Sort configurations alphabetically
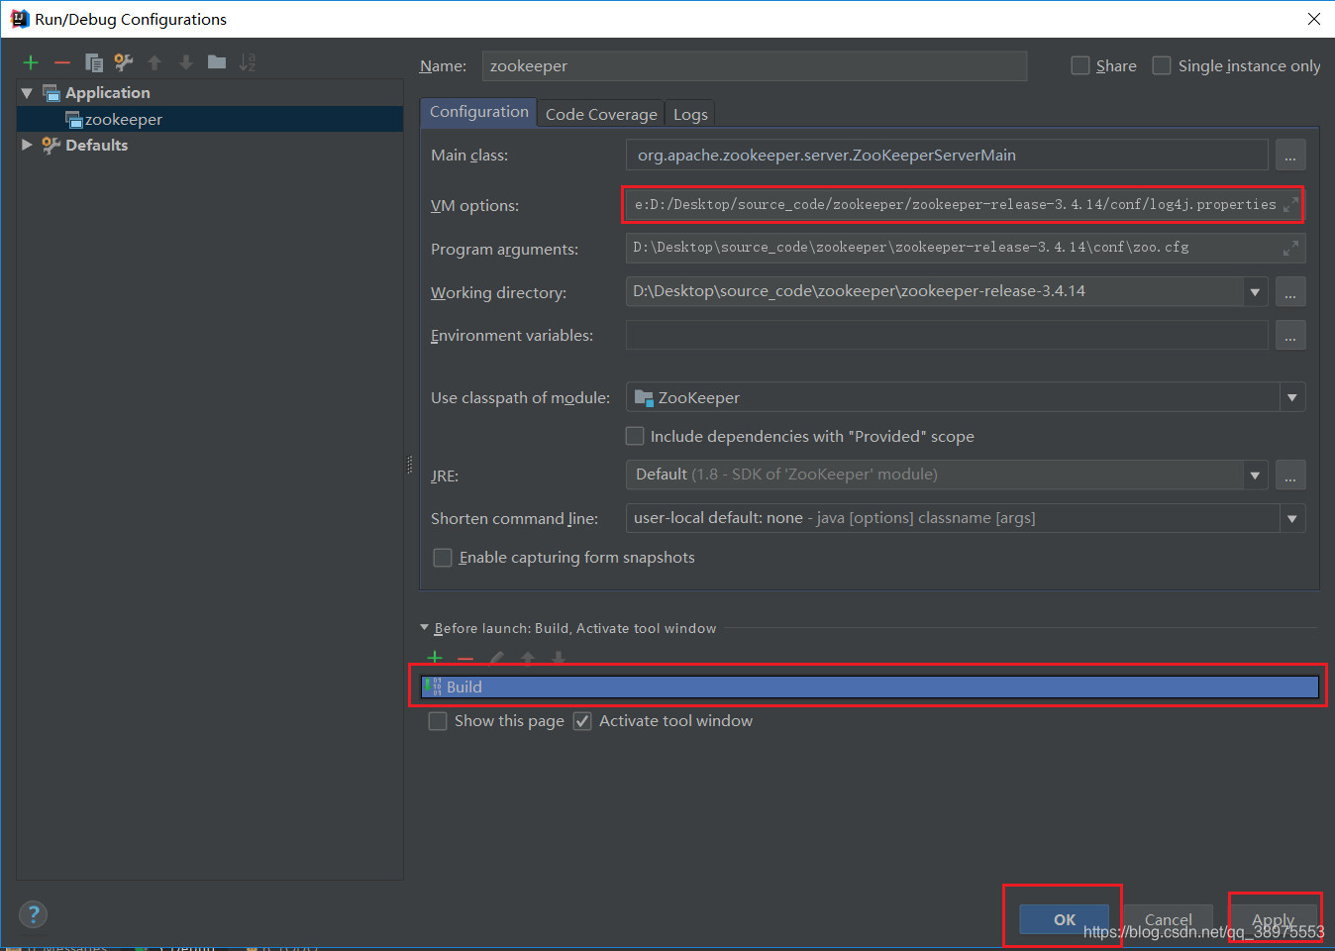The height and width of the screenshot is (951, 1335). pyautogui.click(x=248, y=62)
